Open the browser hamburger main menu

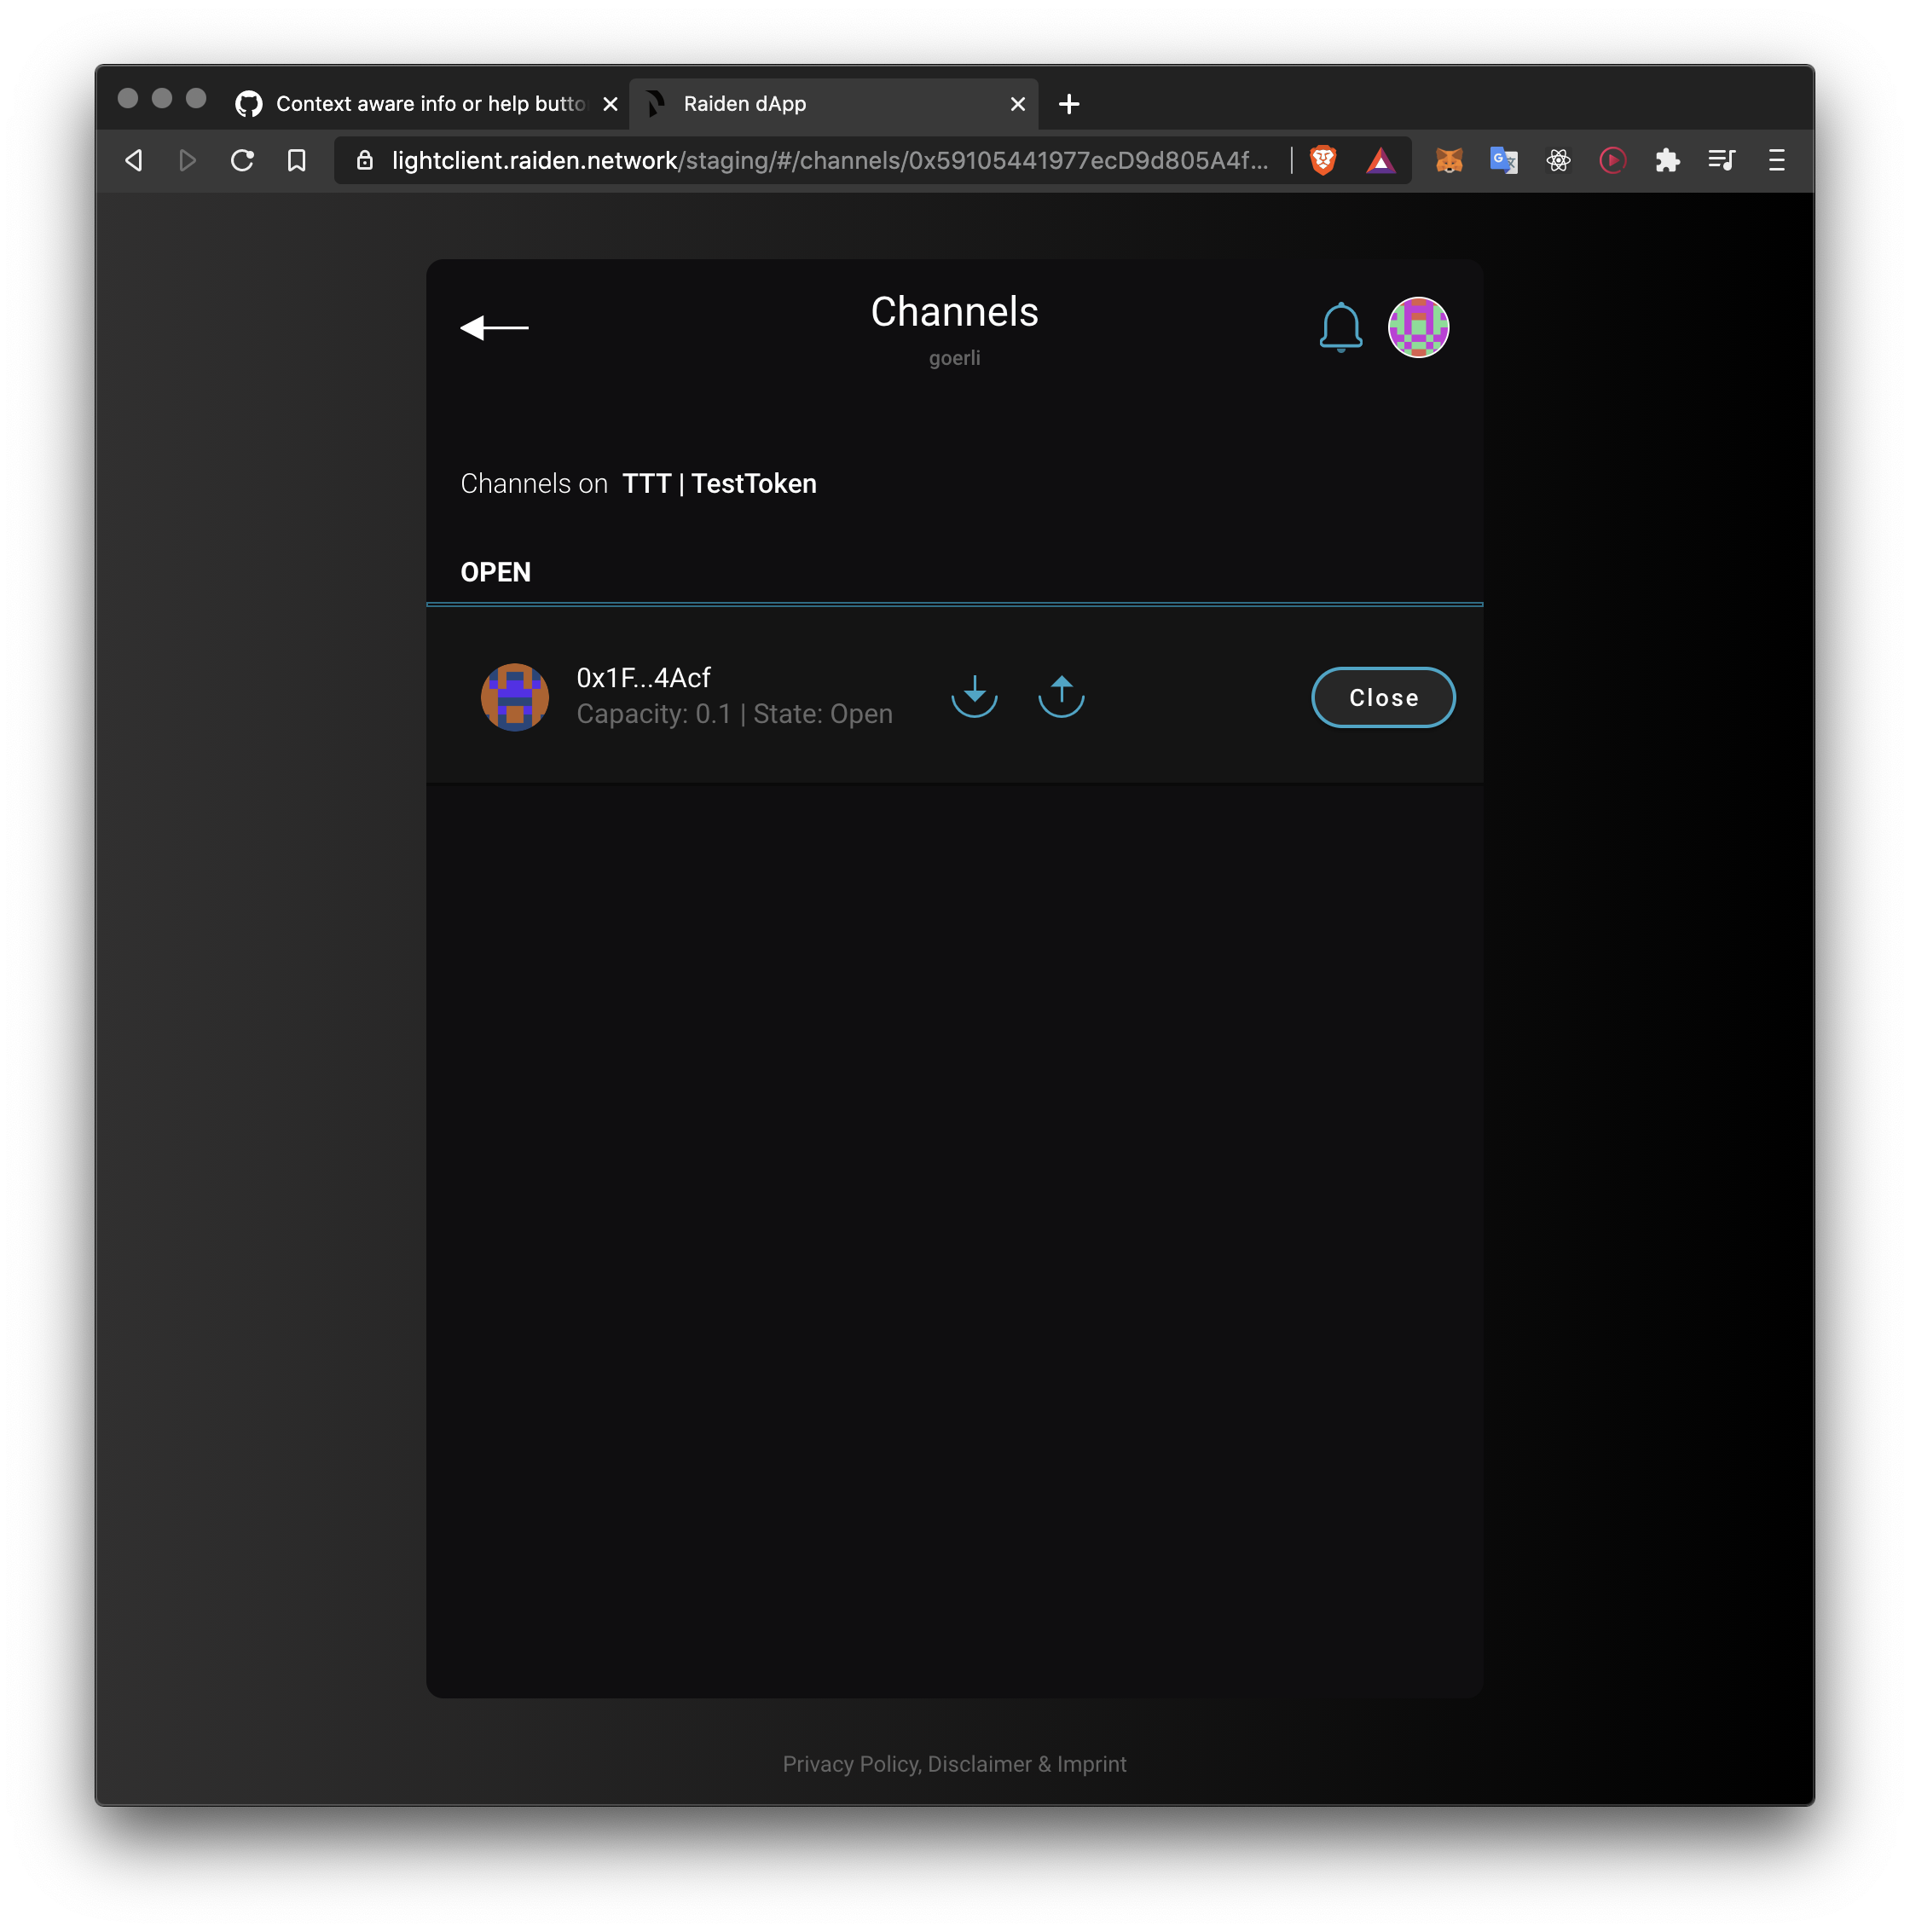pyautogui.click(x=1776, y=160)
